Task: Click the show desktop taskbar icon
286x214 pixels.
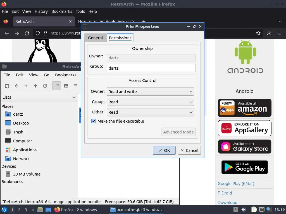Action: [48, 210]
